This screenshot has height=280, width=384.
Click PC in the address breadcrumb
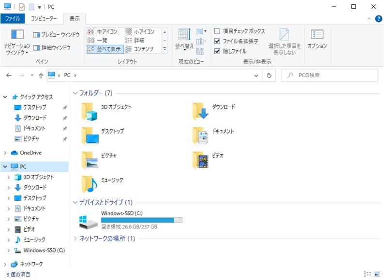[67, 75]
